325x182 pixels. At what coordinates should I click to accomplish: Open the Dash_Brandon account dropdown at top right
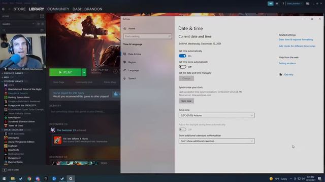pyautogui.click(x=294, y=4)
